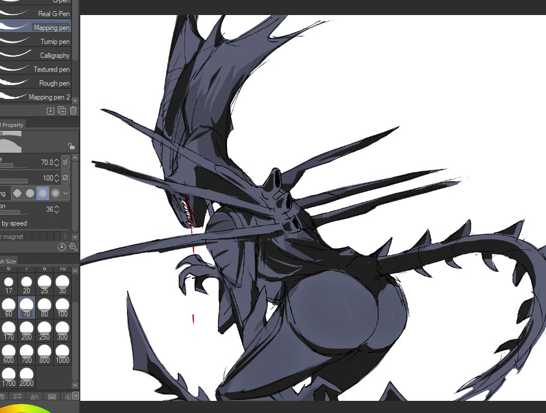Image resolution: width=546 pixels, height=413 pixels.
Task: Reset tool settings to initial icon
Action: [62, 247]
